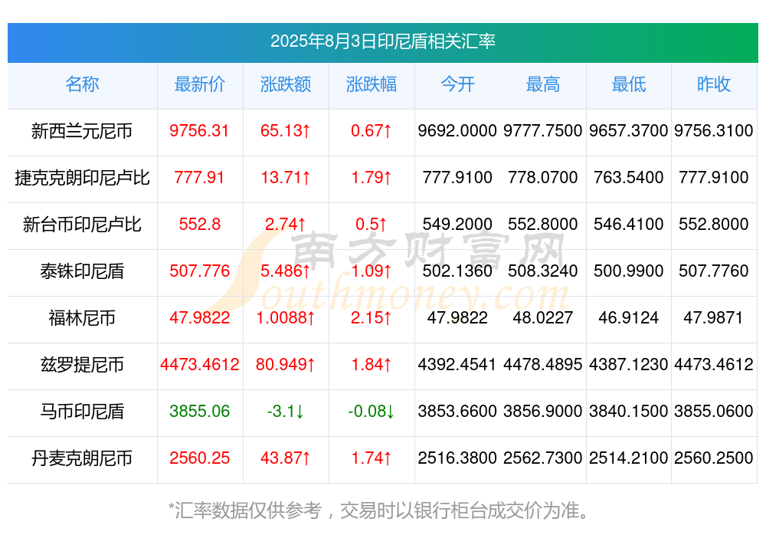766x535 pixels.
Task: Select the 马币印尼盾 row name
Action: point(82,412)
